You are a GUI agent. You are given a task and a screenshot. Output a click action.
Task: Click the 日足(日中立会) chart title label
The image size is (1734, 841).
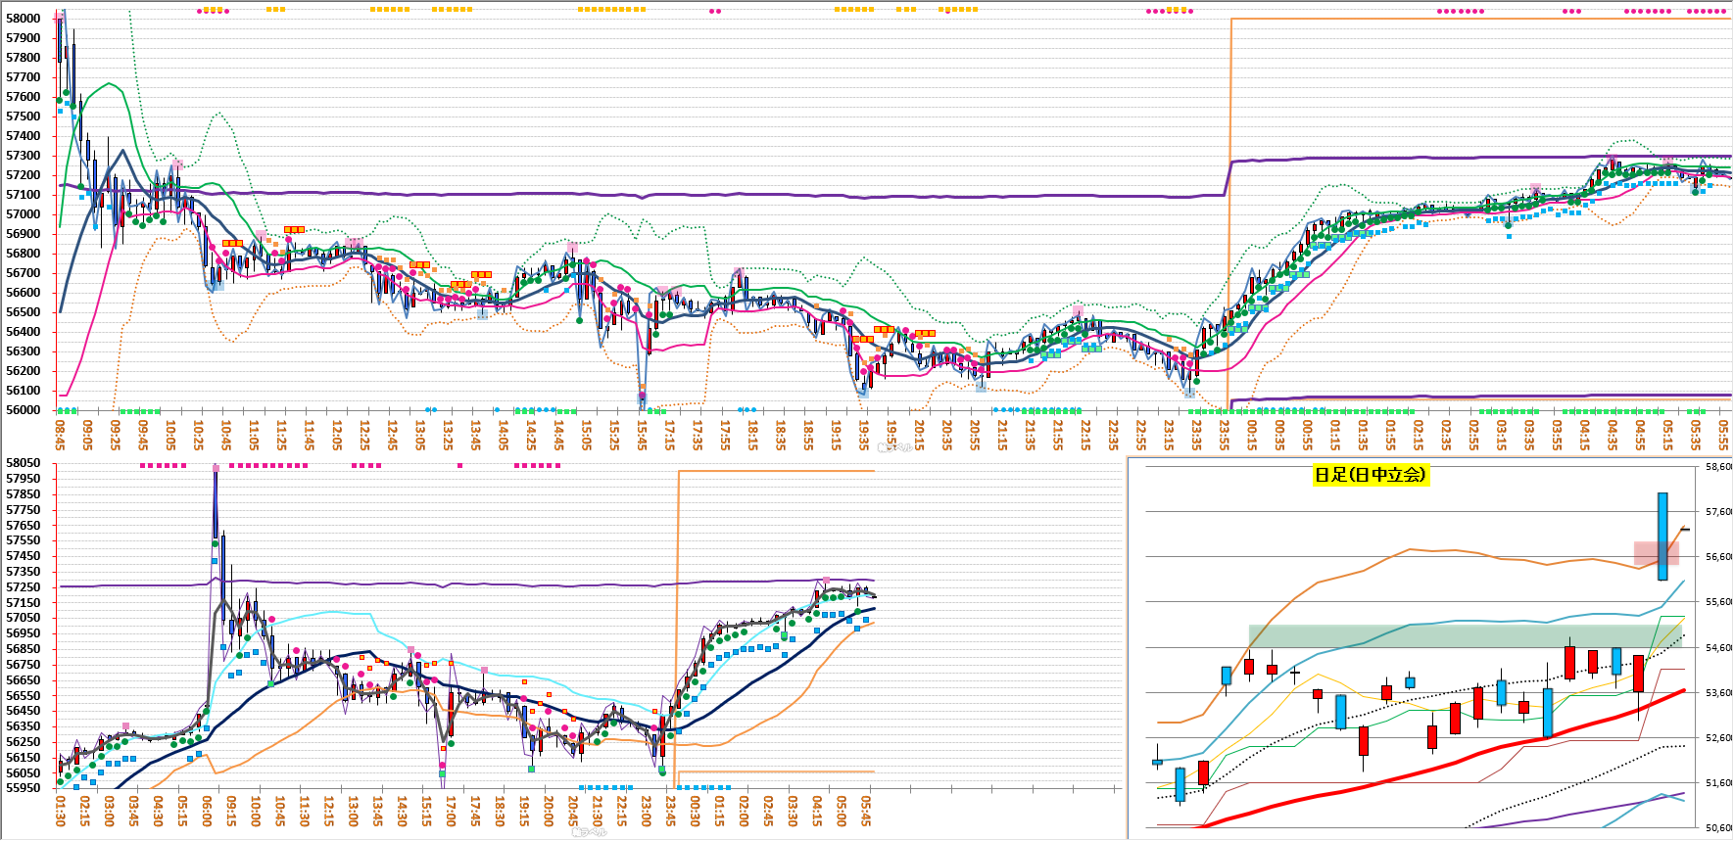point(1370,475)
